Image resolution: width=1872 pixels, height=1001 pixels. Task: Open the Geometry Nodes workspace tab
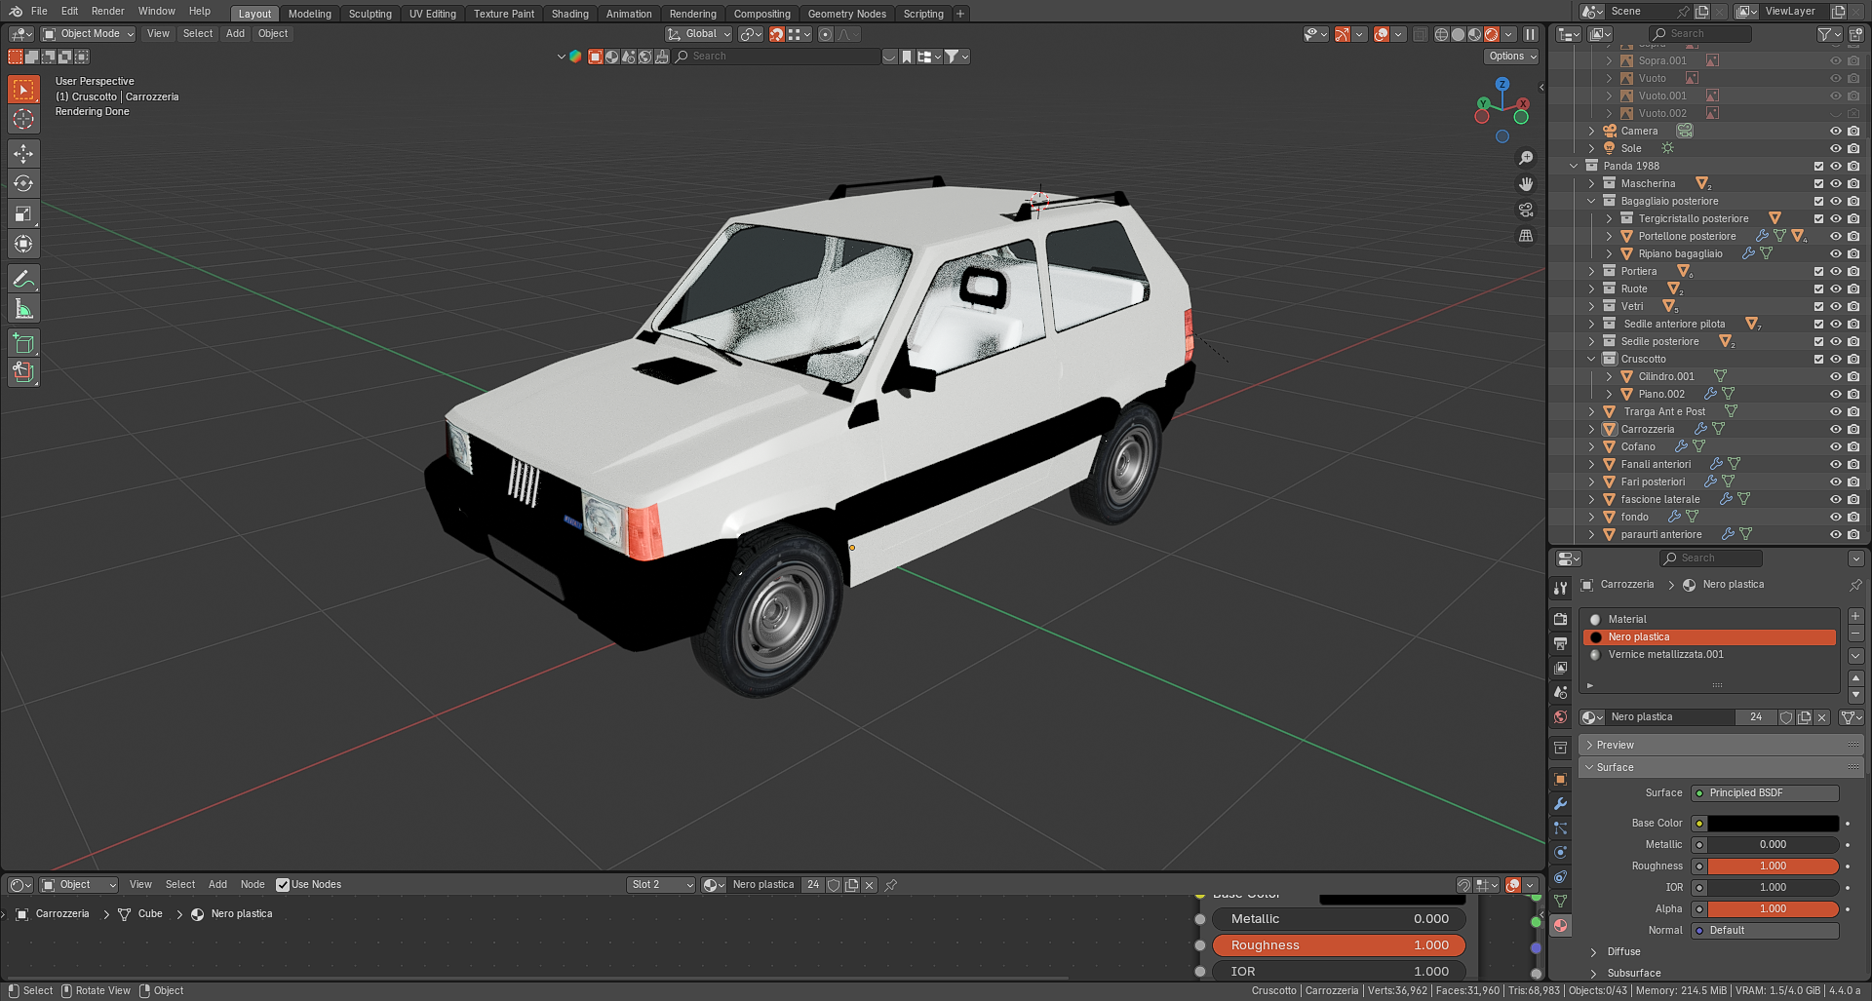[x=846, y=14]
